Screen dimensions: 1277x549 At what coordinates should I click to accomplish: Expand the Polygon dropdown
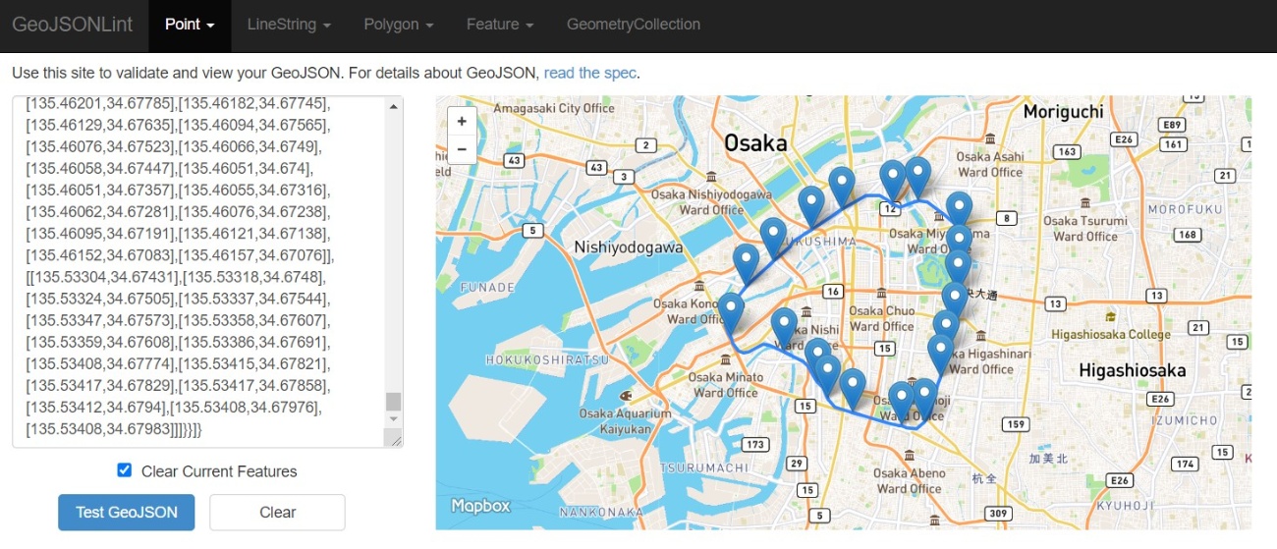(399, 25)
